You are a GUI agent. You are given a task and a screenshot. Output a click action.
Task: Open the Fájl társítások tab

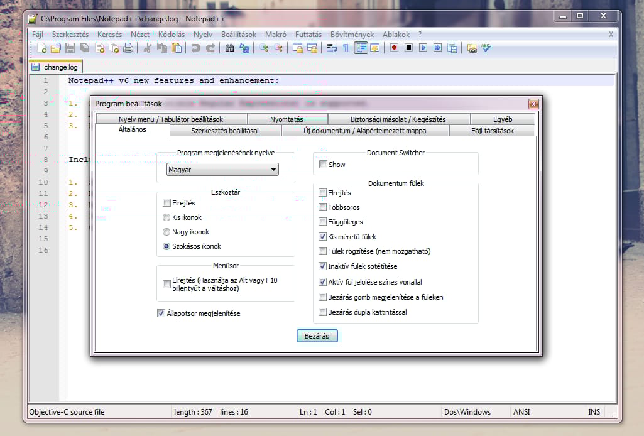click(493, 131)
